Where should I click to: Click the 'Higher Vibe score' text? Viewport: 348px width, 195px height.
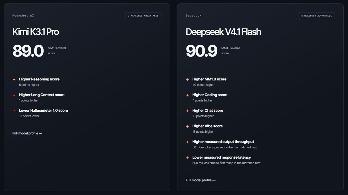pos(208,126)
